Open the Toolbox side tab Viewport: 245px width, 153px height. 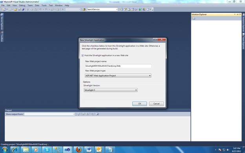(x=2, y=36)
